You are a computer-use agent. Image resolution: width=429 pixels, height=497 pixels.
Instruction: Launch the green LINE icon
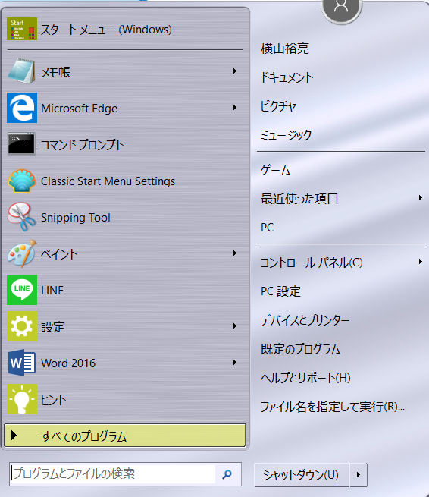coord(22,290)
